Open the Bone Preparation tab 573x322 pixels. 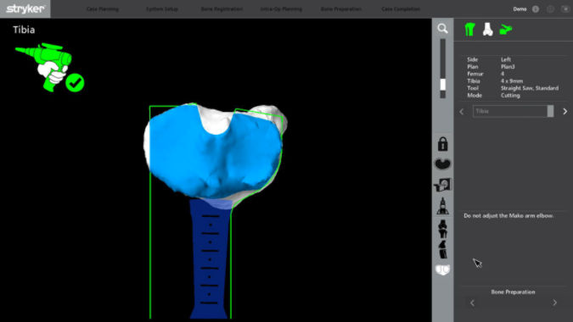341,9
